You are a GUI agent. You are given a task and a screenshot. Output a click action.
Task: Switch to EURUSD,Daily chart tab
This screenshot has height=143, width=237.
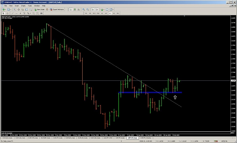point(83,138)
